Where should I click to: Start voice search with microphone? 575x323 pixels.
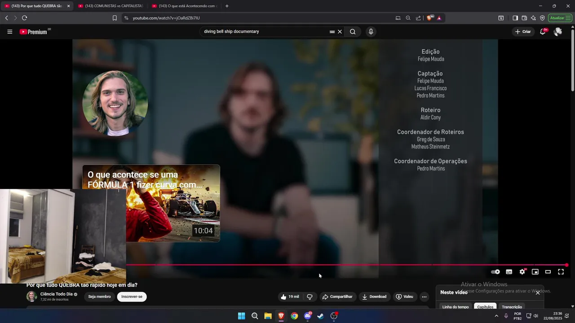(x=371, y=32)
